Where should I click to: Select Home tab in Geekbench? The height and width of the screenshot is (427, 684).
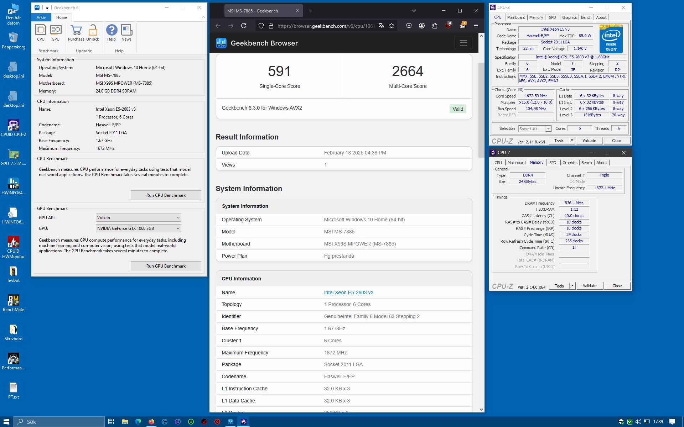[x=61, y=17]
